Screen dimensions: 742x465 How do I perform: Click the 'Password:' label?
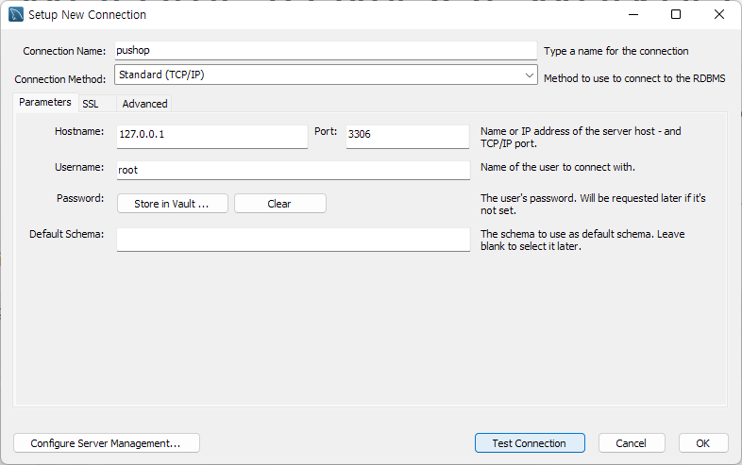tap(80, 198)
